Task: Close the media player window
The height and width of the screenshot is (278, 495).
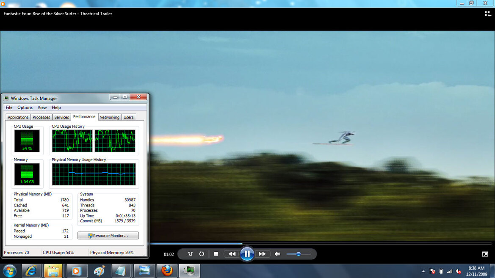Action: [486, 3]
